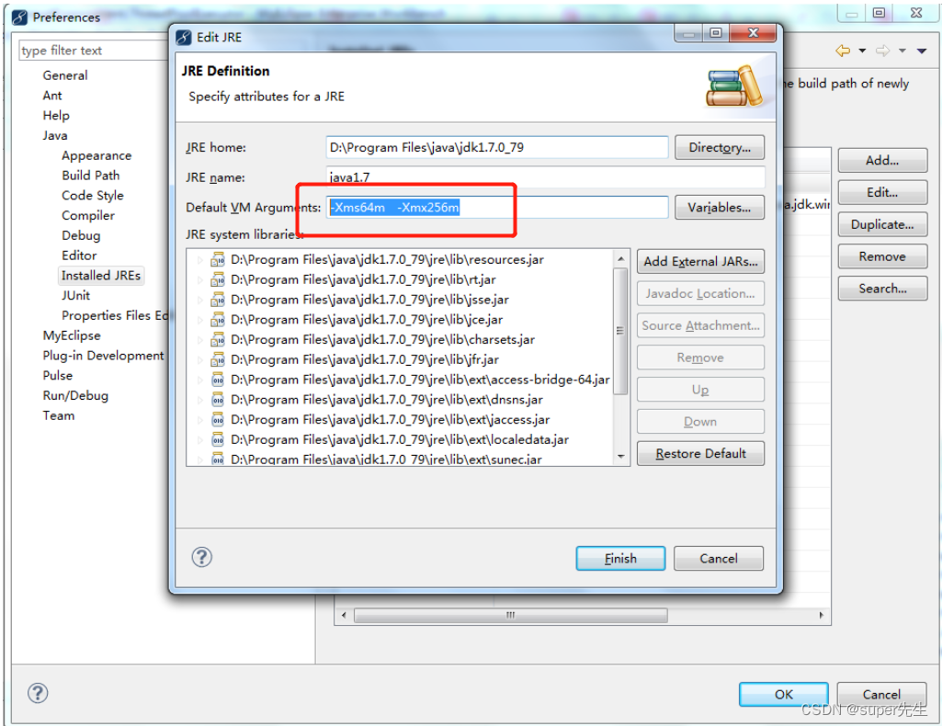Click Variables... button for VM arguments

(719, 207)
